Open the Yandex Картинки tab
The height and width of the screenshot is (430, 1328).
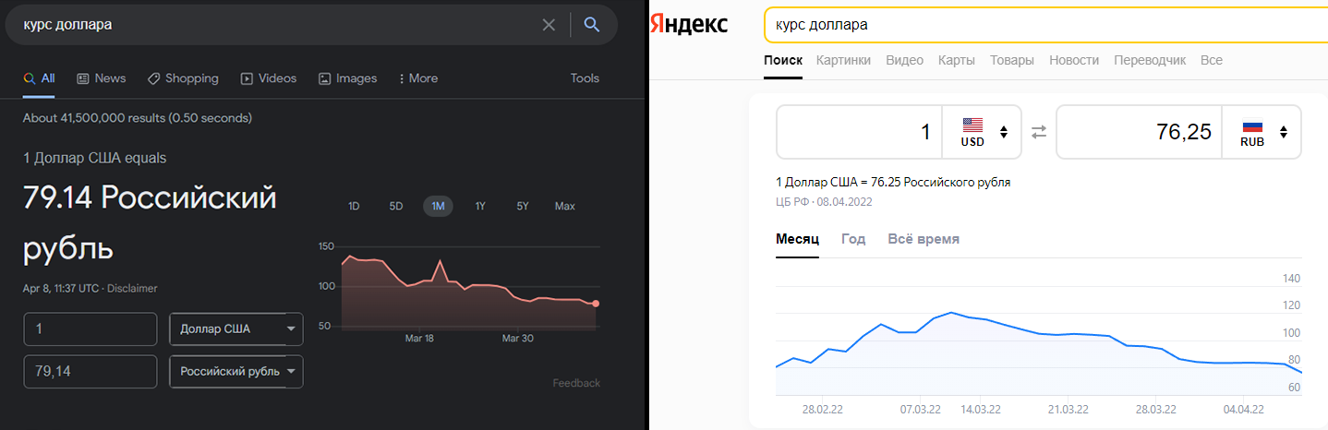843,60
